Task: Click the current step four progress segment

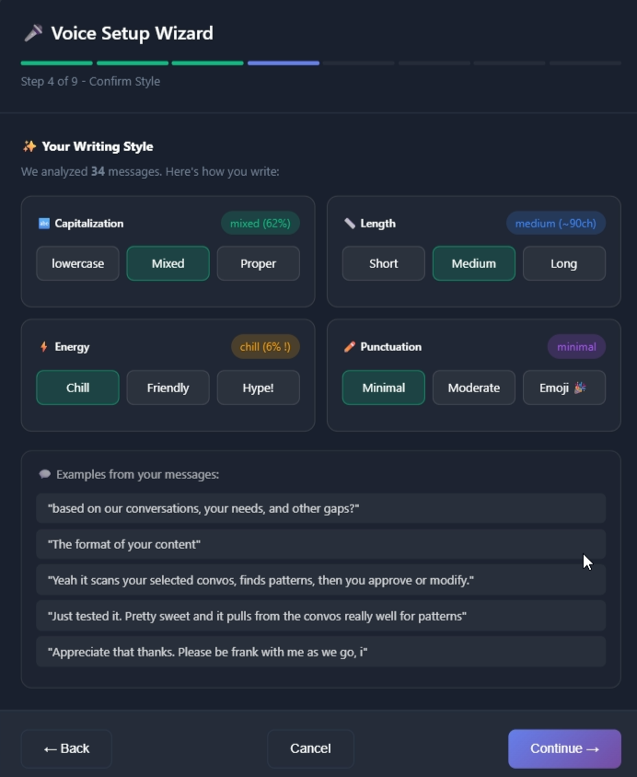Action: coord(284,64)
